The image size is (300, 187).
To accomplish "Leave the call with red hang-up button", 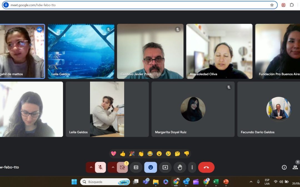I will coord(206,167).
